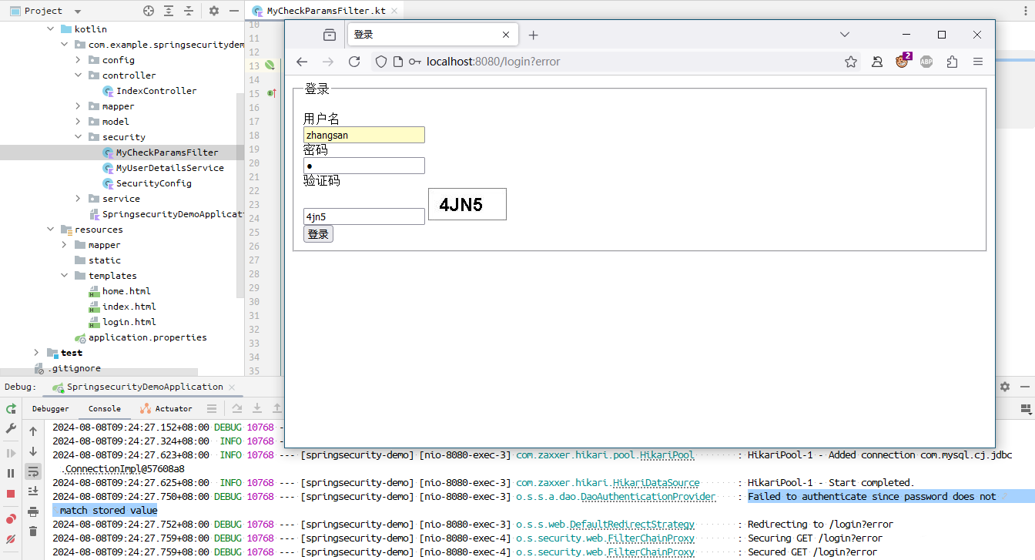Expand the service package
Screen dimensions: 1035x560
[78, 199]
